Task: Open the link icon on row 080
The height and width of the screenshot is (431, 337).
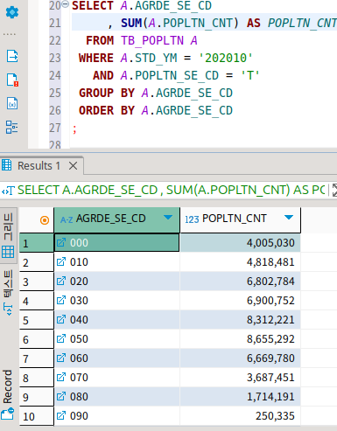Action: click(x=61, y=396)
